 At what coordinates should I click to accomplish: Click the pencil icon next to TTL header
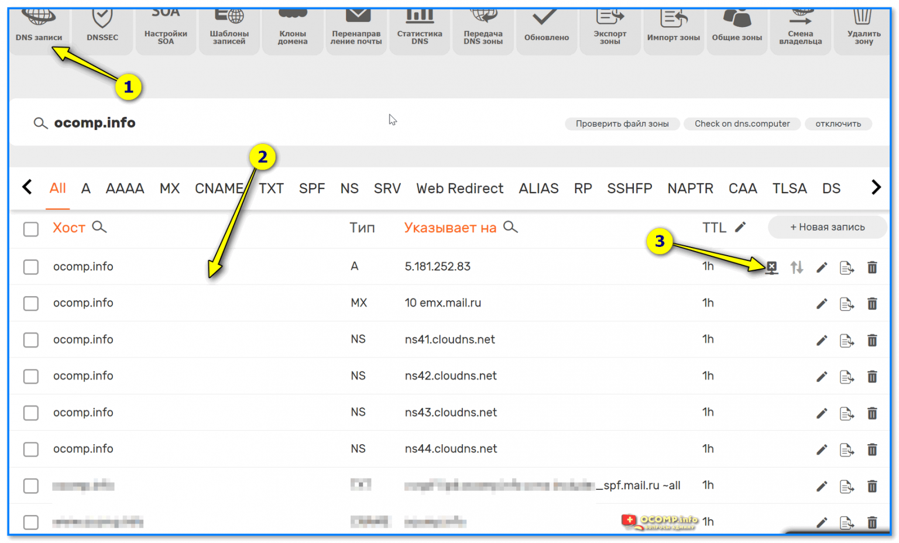click(x=740, y=227)
